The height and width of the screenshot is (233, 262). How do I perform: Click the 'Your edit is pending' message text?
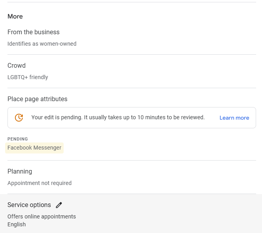coord(118,117)
